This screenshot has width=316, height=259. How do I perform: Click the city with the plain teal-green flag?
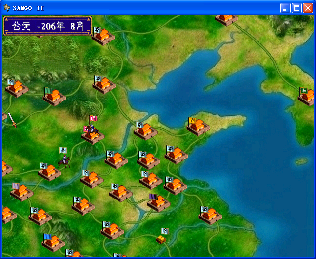[x=54, y=97]
